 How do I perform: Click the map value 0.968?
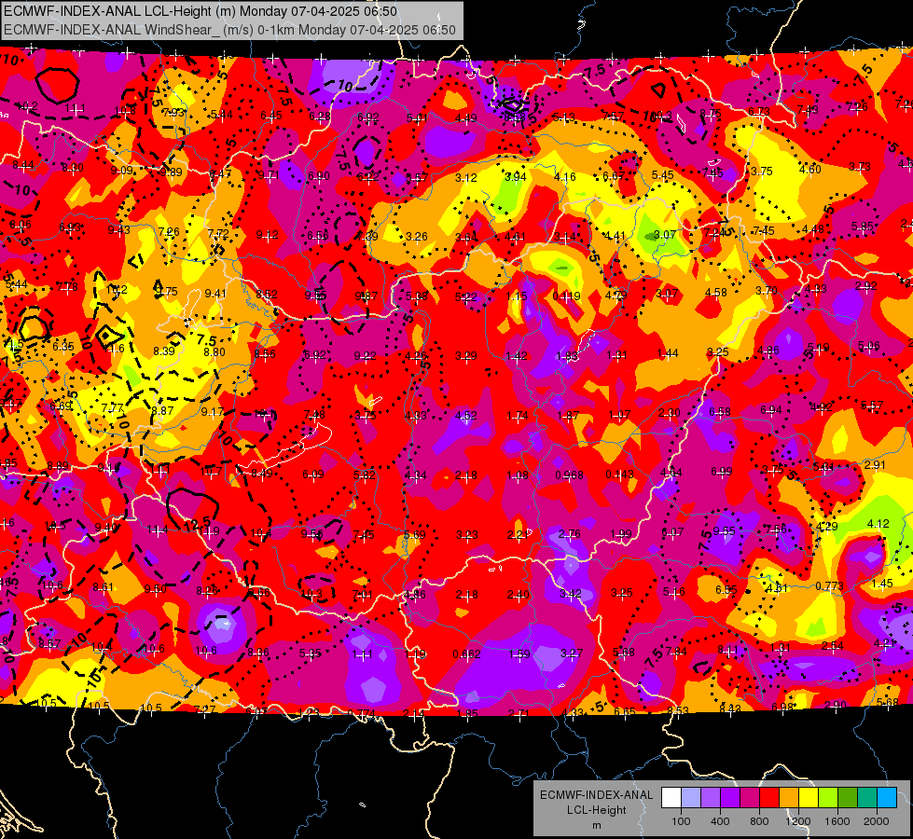(x=569, y=475)
